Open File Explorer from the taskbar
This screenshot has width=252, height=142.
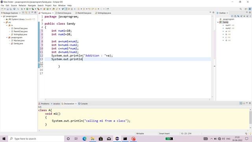coord(93,138)
